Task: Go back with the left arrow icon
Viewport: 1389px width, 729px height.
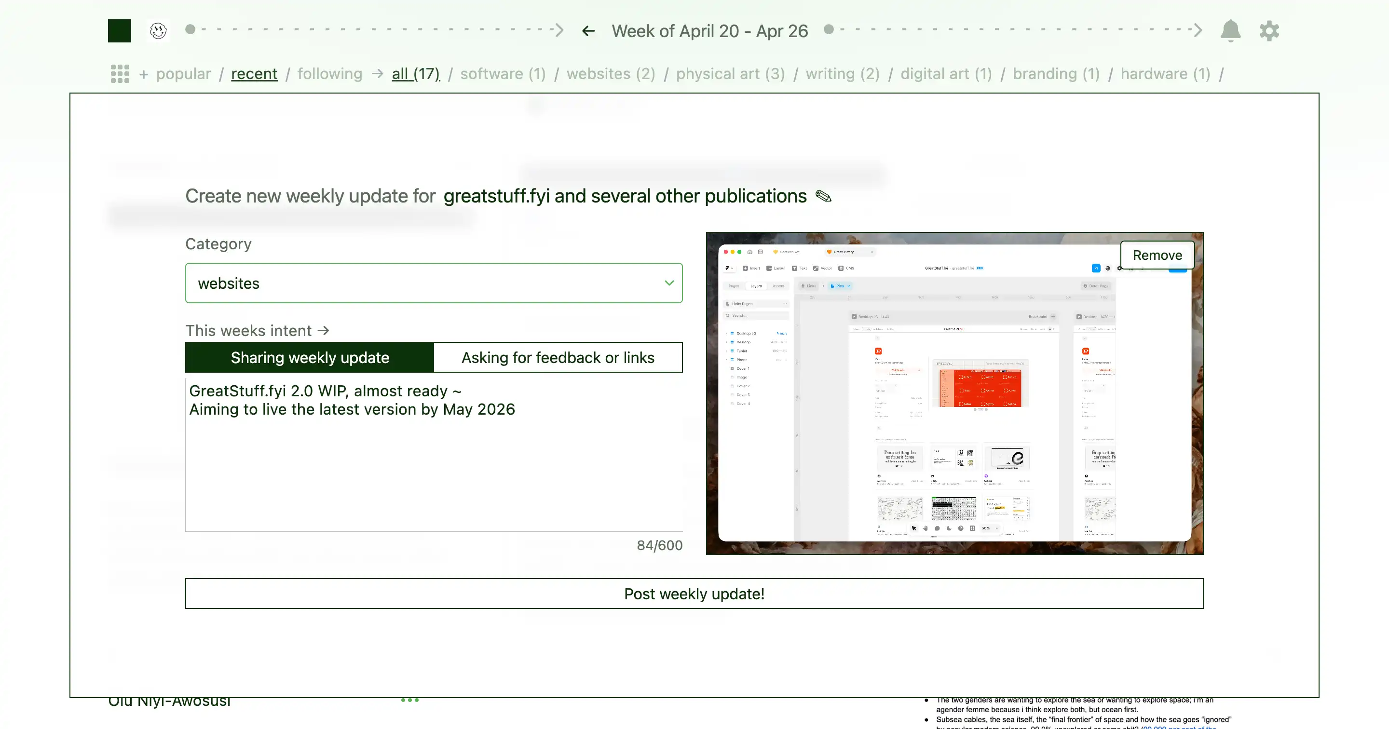Action: click(588, 31)
